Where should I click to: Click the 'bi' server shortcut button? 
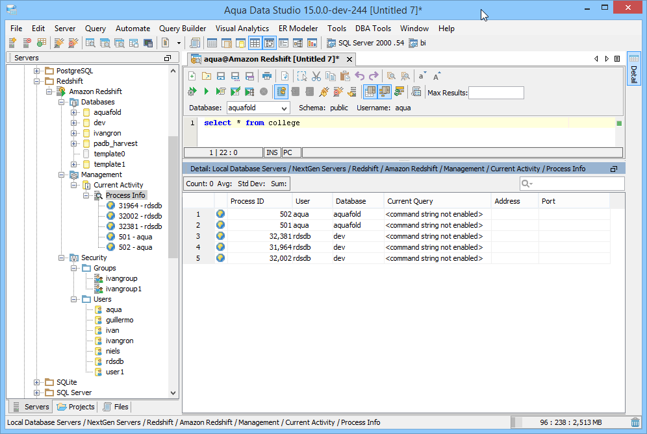click(x=418, y=43)
